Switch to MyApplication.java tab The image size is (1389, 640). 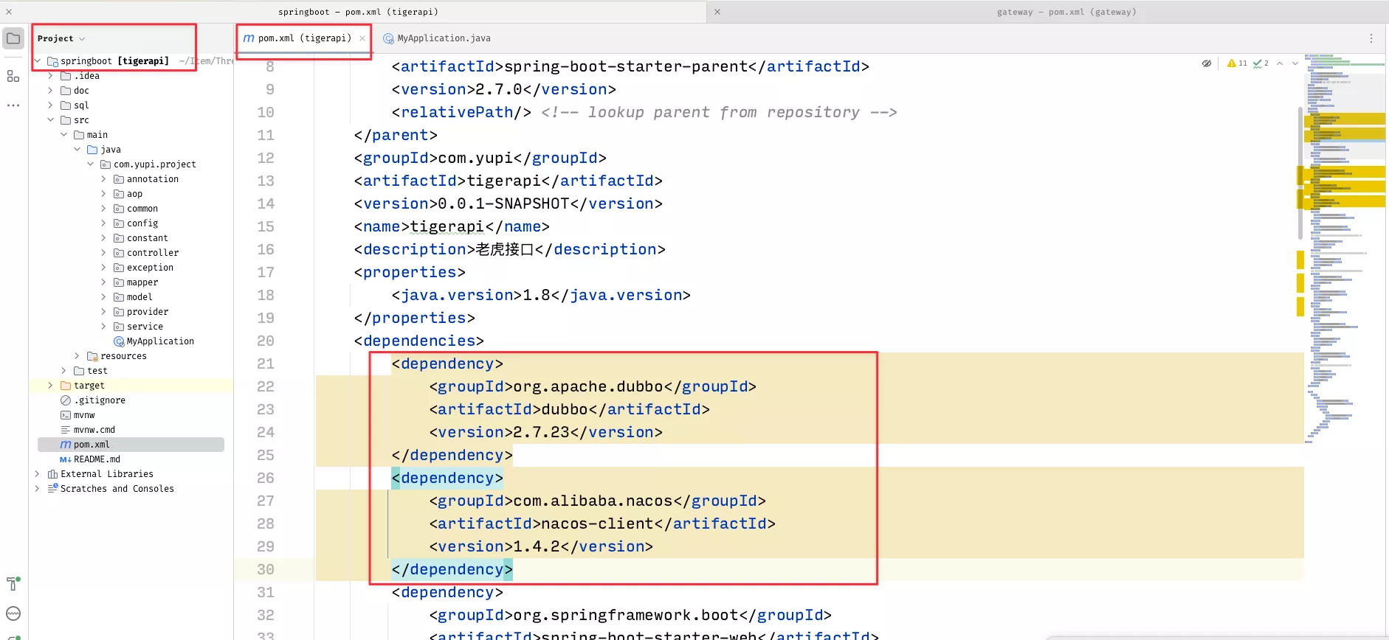[x=437, y=38]
